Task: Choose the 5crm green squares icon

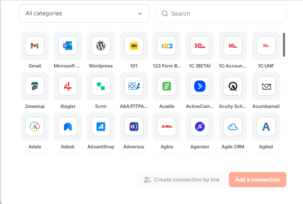Action: [x=100, y=86]
